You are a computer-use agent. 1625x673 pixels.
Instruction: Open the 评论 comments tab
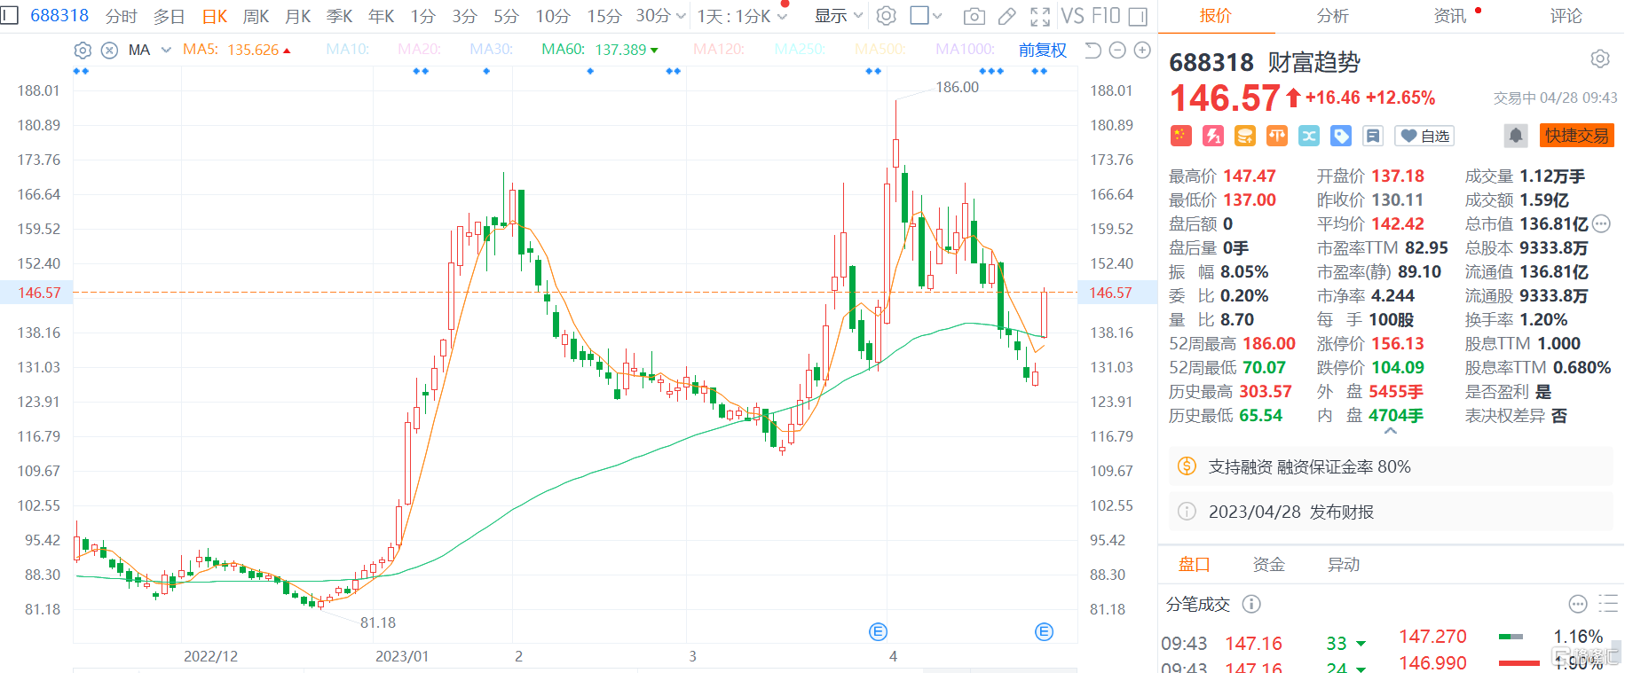point(1566,16)
